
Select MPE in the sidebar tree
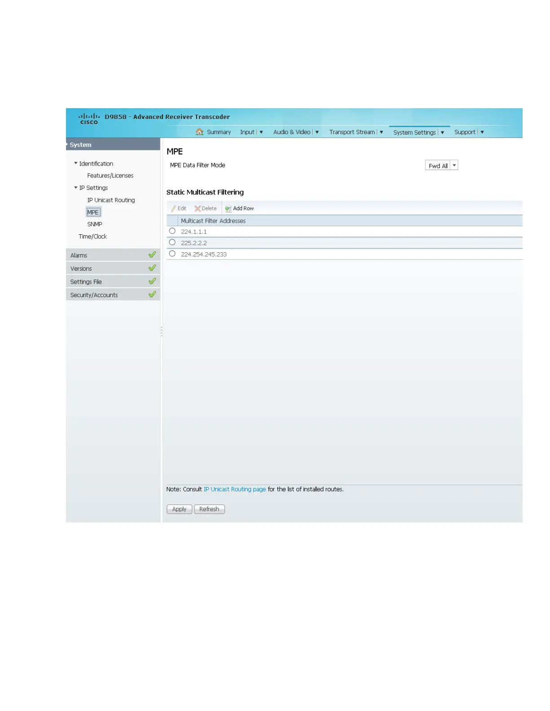[x=93, y=212]
